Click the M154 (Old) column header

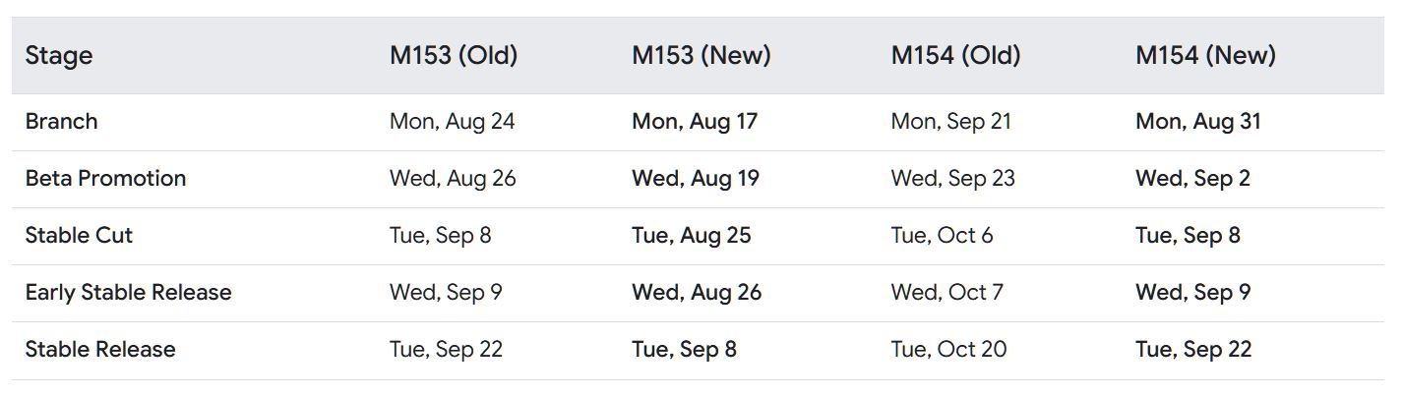(955, 56)
